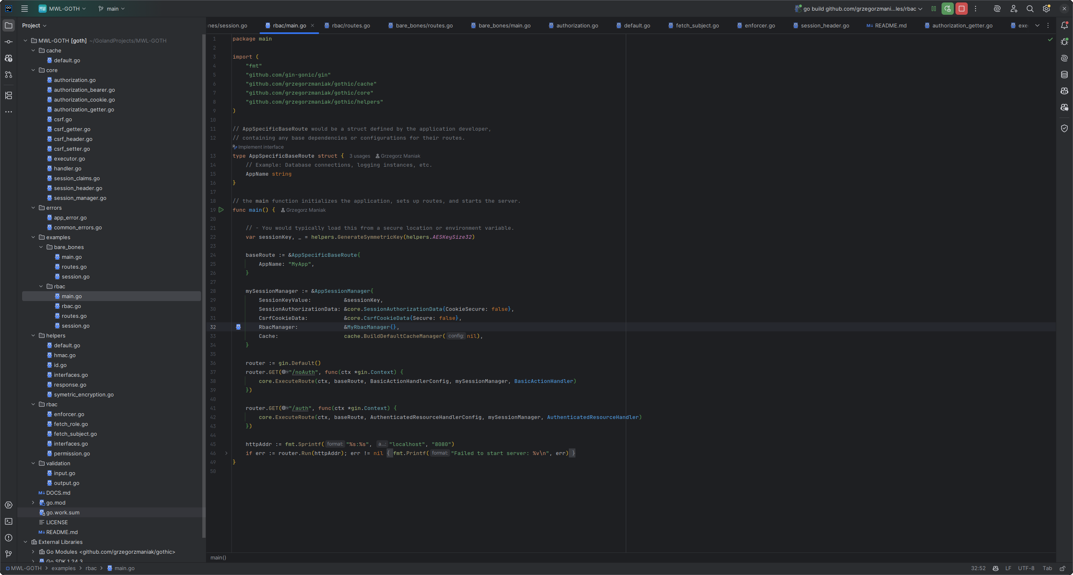Switch to the bare_bones/main.go tab
This screenshot has height=575, width=1073.
point(501,25)
